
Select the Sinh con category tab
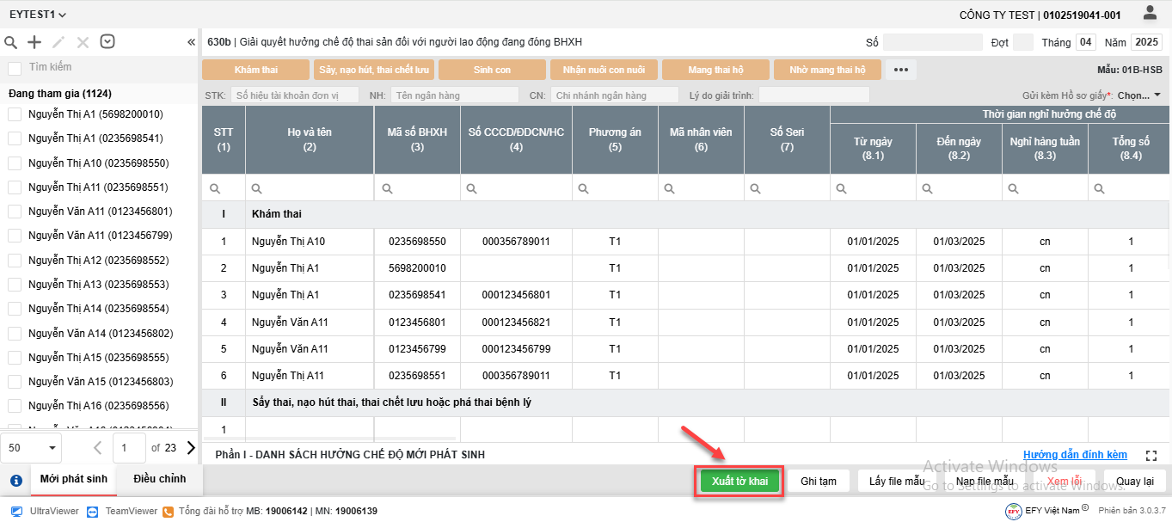(x=492, y=70)
